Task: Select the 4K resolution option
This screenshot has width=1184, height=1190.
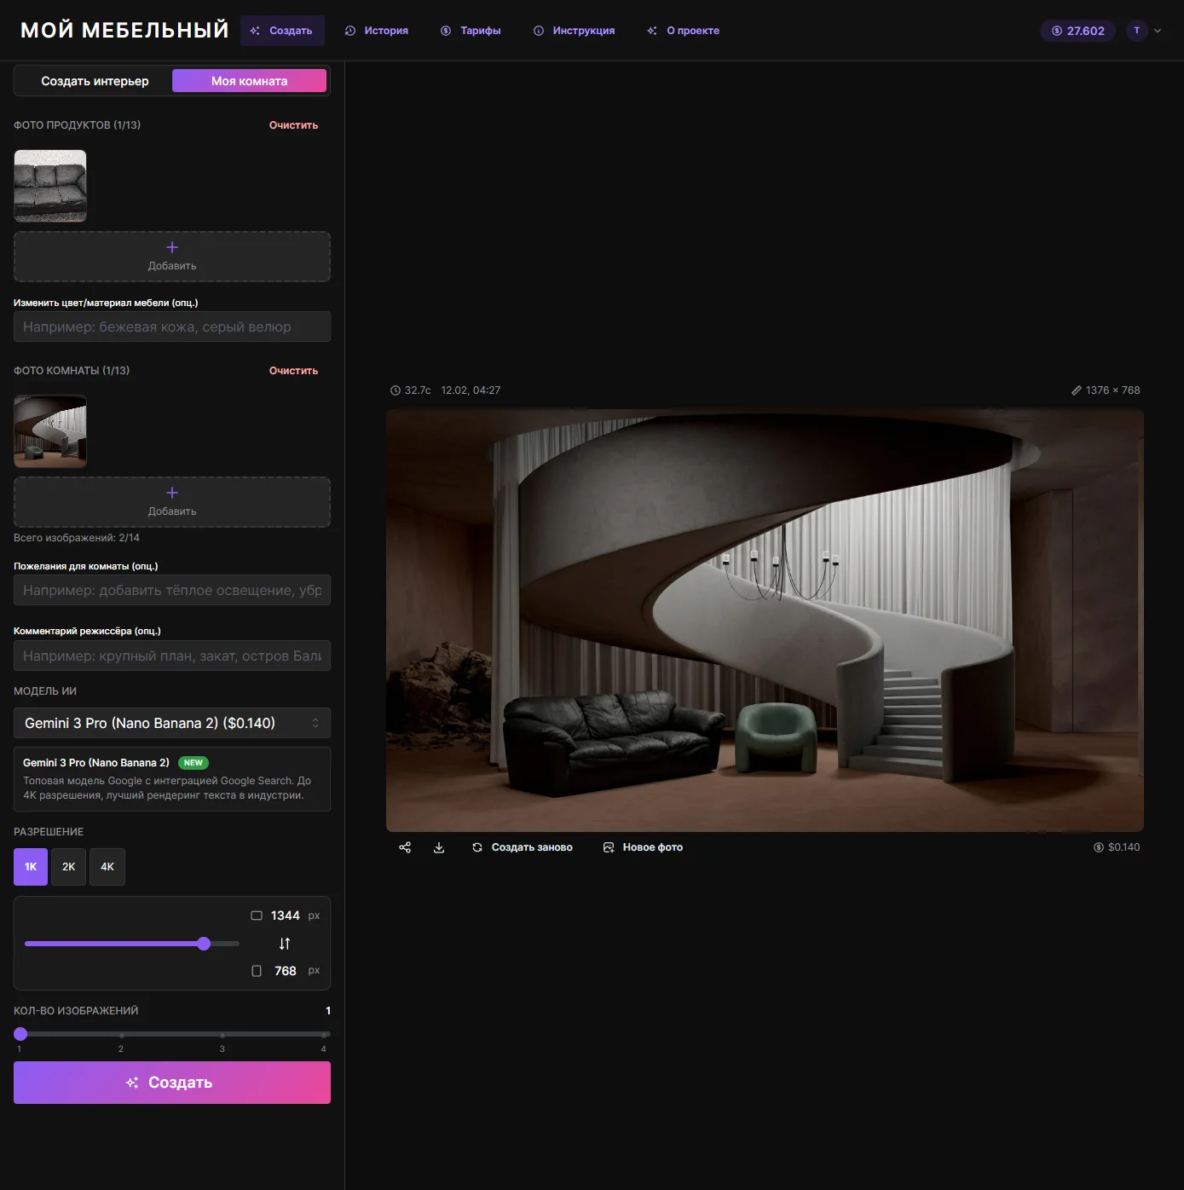Action: point(107,867)
